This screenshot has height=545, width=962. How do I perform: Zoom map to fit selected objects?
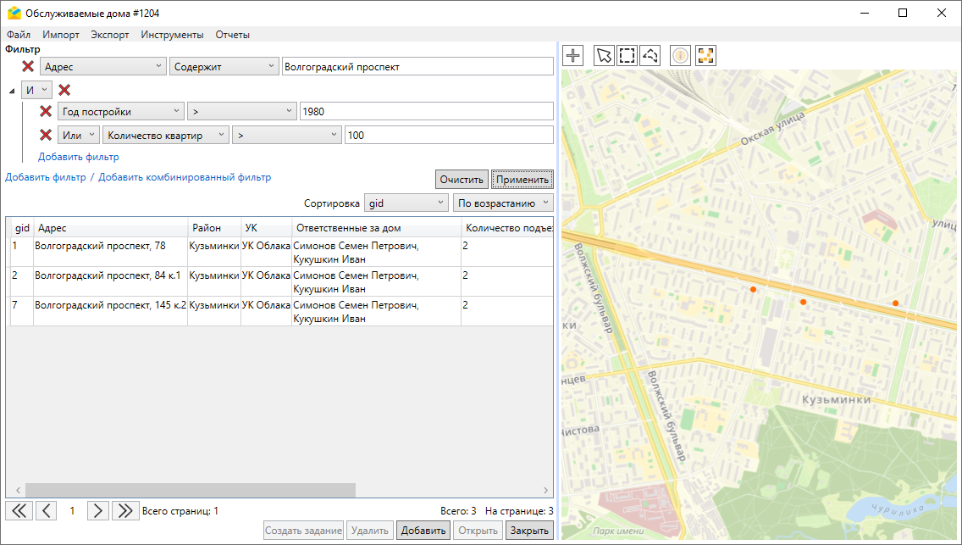[705, 56]
